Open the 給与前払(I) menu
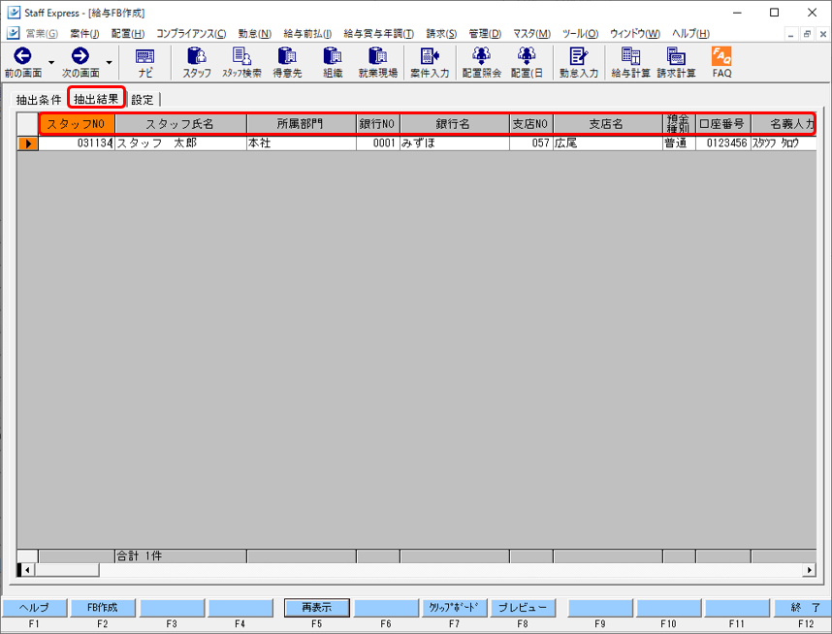Screen dimensions: 832x634 pyautogui.click(x=307, y=34)
